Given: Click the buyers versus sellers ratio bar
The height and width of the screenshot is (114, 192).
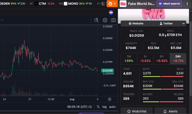Looking at the screenshot, I should (x=163, y=102).
